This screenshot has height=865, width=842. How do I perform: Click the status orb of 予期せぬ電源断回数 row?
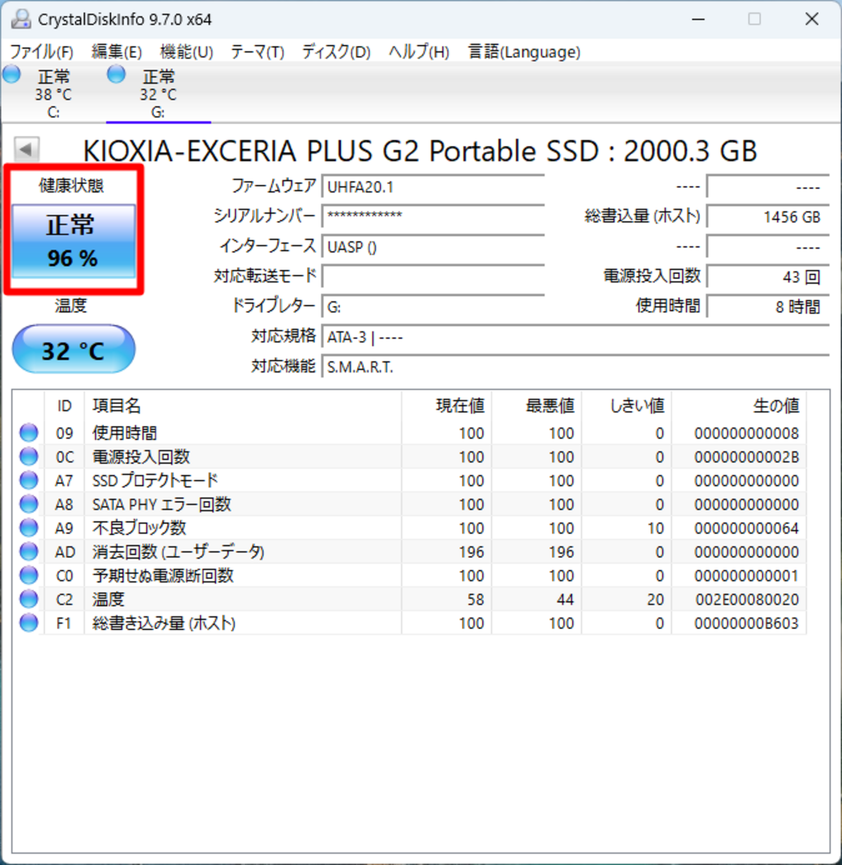pos(28,575)
